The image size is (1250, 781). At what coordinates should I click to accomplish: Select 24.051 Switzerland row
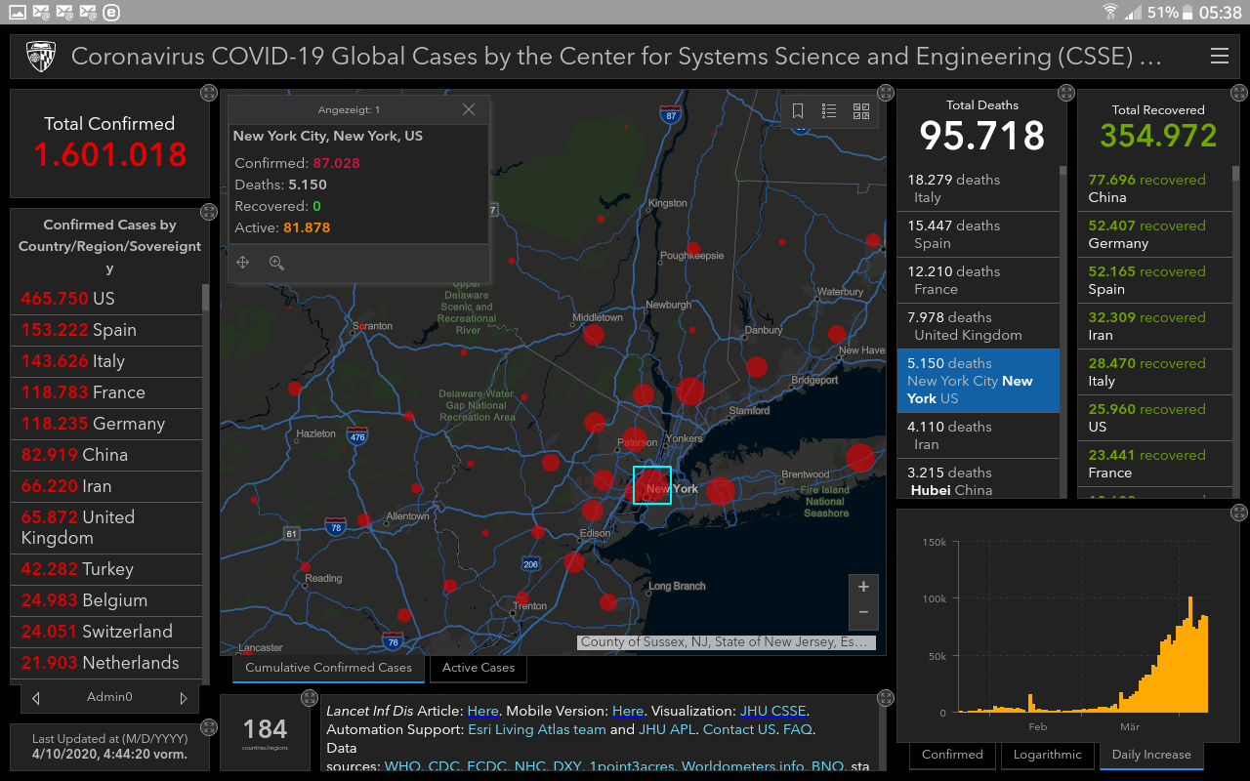[x=106, y=632]
